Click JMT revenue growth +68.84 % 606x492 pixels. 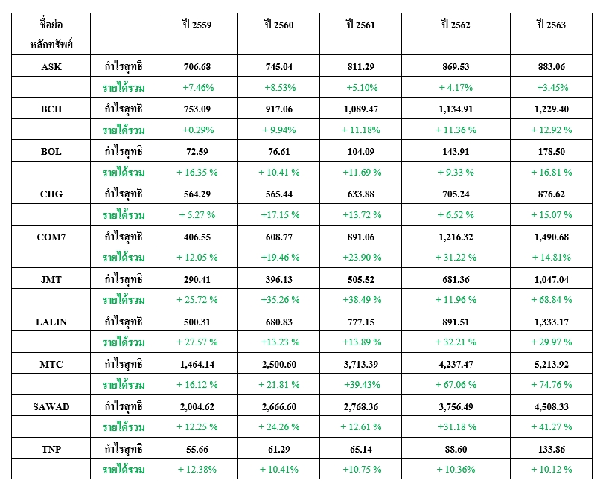(551, 299)
